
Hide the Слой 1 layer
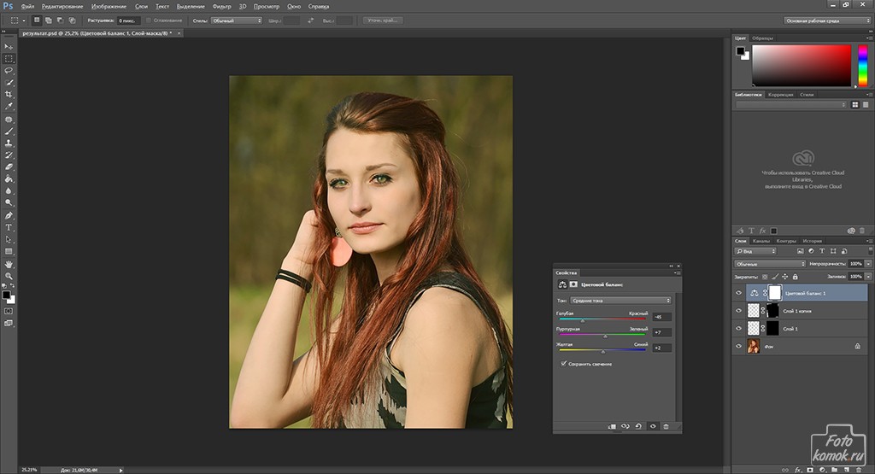(739, 329)
